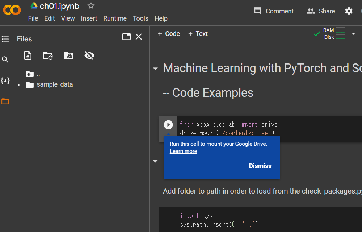Screen dimensions: 362x232
Task: Show the Variables inspector panel
Action: 5,80
